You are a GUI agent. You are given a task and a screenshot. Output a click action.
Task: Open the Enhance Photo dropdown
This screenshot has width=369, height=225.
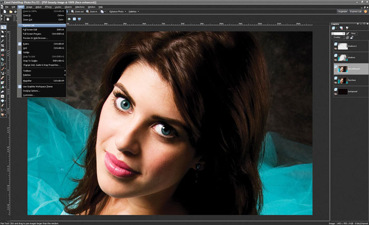118,11
